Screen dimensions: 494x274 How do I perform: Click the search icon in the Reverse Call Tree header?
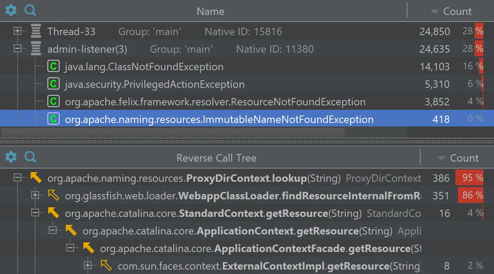tap(30, 157)
